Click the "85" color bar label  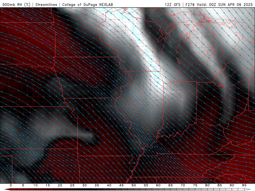pyautogui.click(x=220, y=185)
